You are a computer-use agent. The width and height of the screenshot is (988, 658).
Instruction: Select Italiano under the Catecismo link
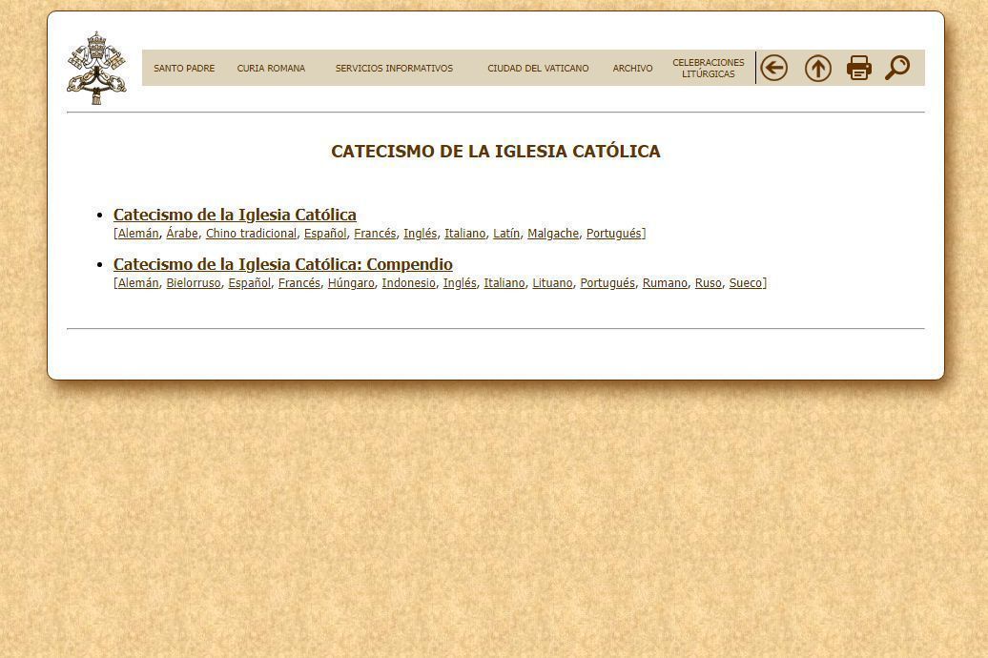[x=465, y=234]
